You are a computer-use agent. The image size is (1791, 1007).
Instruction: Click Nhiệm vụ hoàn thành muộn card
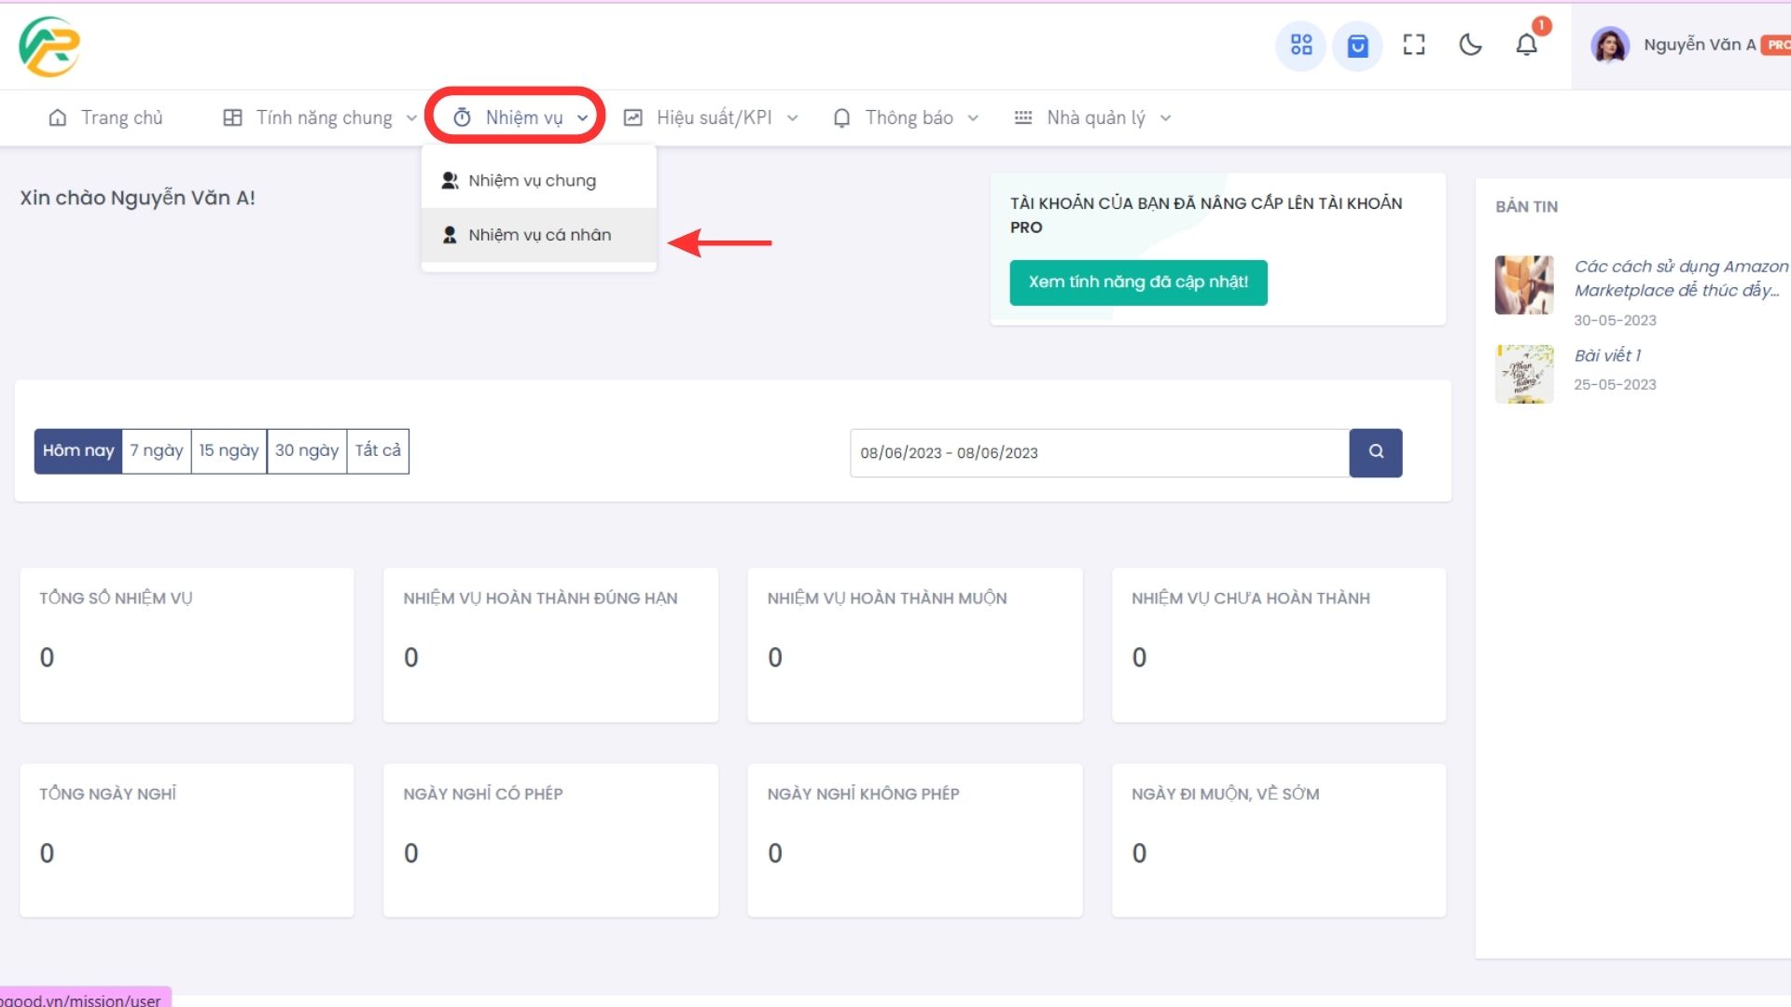(x=915, y=645)
